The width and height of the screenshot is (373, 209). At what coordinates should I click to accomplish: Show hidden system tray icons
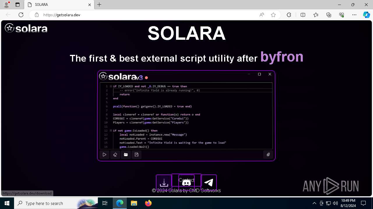314,203
